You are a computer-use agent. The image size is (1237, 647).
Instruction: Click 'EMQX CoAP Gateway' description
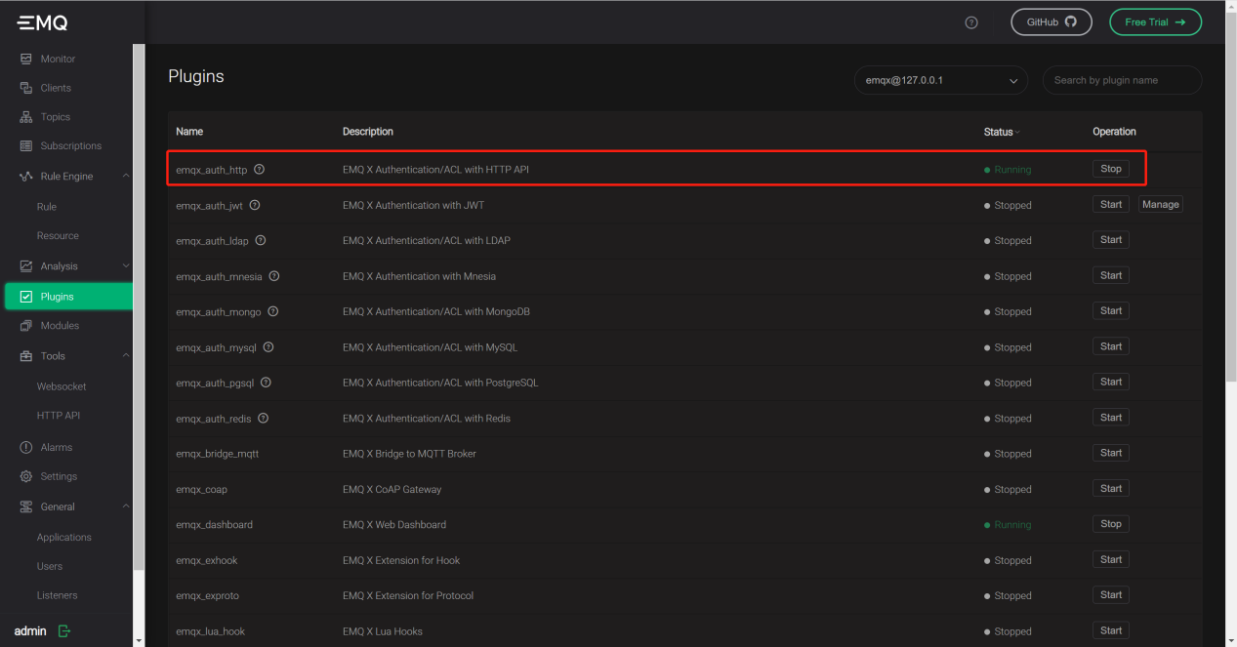pyautogui.click(x=392, y=489)
